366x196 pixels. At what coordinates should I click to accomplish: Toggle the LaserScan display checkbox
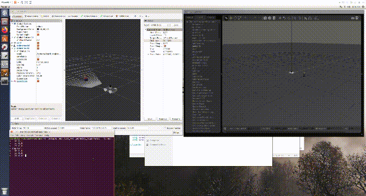click(x=38, y=81)
